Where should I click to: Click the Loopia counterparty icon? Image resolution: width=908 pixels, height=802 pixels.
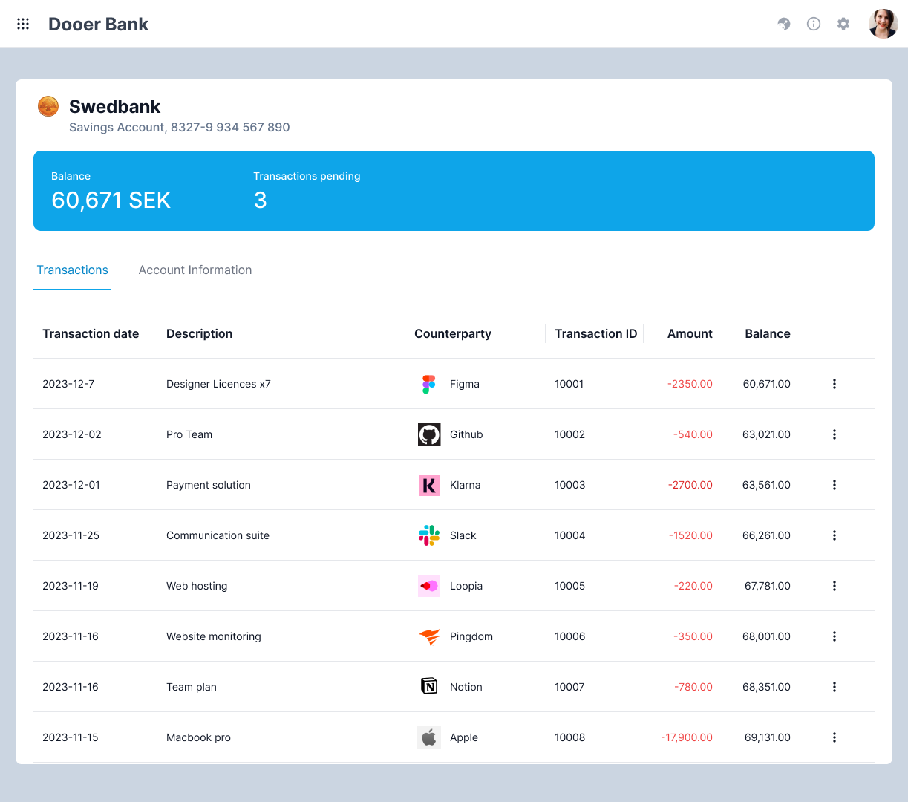pos(429,586)
